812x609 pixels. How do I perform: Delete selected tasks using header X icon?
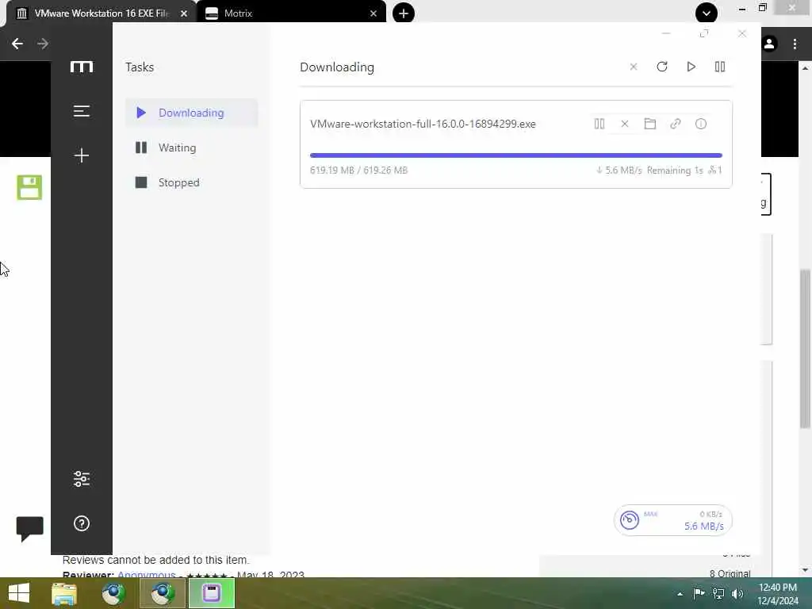click(x=634, y=67)
